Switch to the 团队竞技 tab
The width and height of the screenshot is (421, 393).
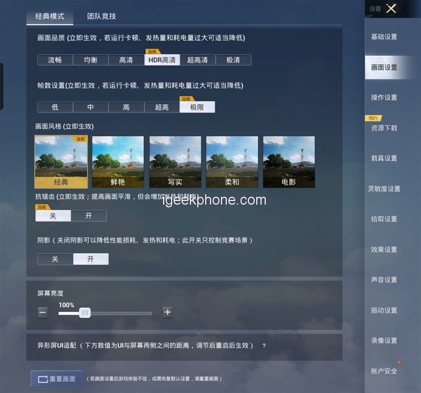pyautogui.click(x=102, y=16)
